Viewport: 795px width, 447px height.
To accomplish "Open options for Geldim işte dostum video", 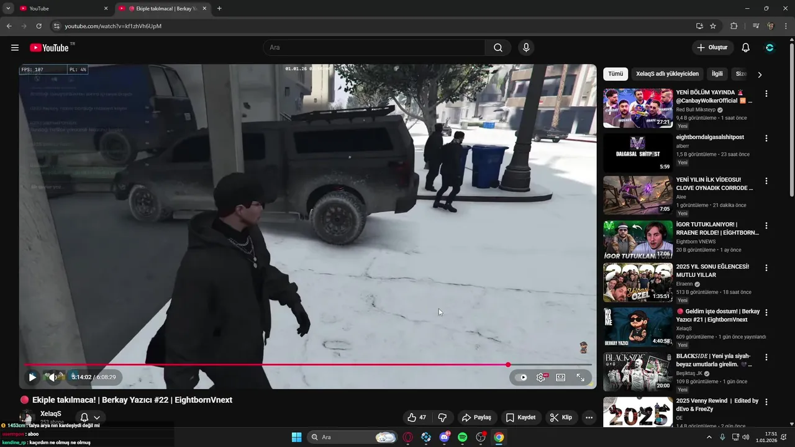I will (766, 313).
